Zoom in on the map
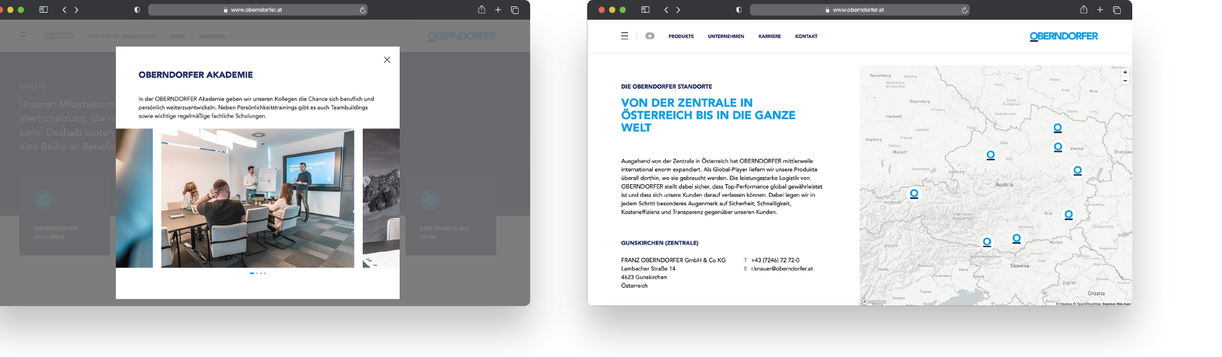This screenshot has height=357, width=1222. (x=1125, y=72)
